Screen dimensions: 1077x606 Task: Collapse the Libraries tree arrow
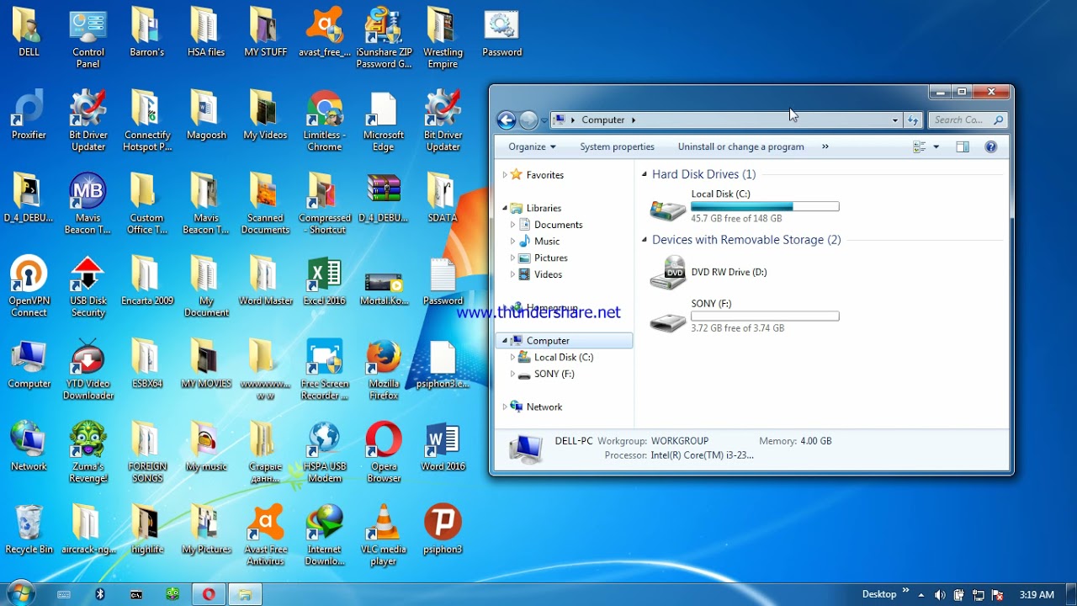506,208
